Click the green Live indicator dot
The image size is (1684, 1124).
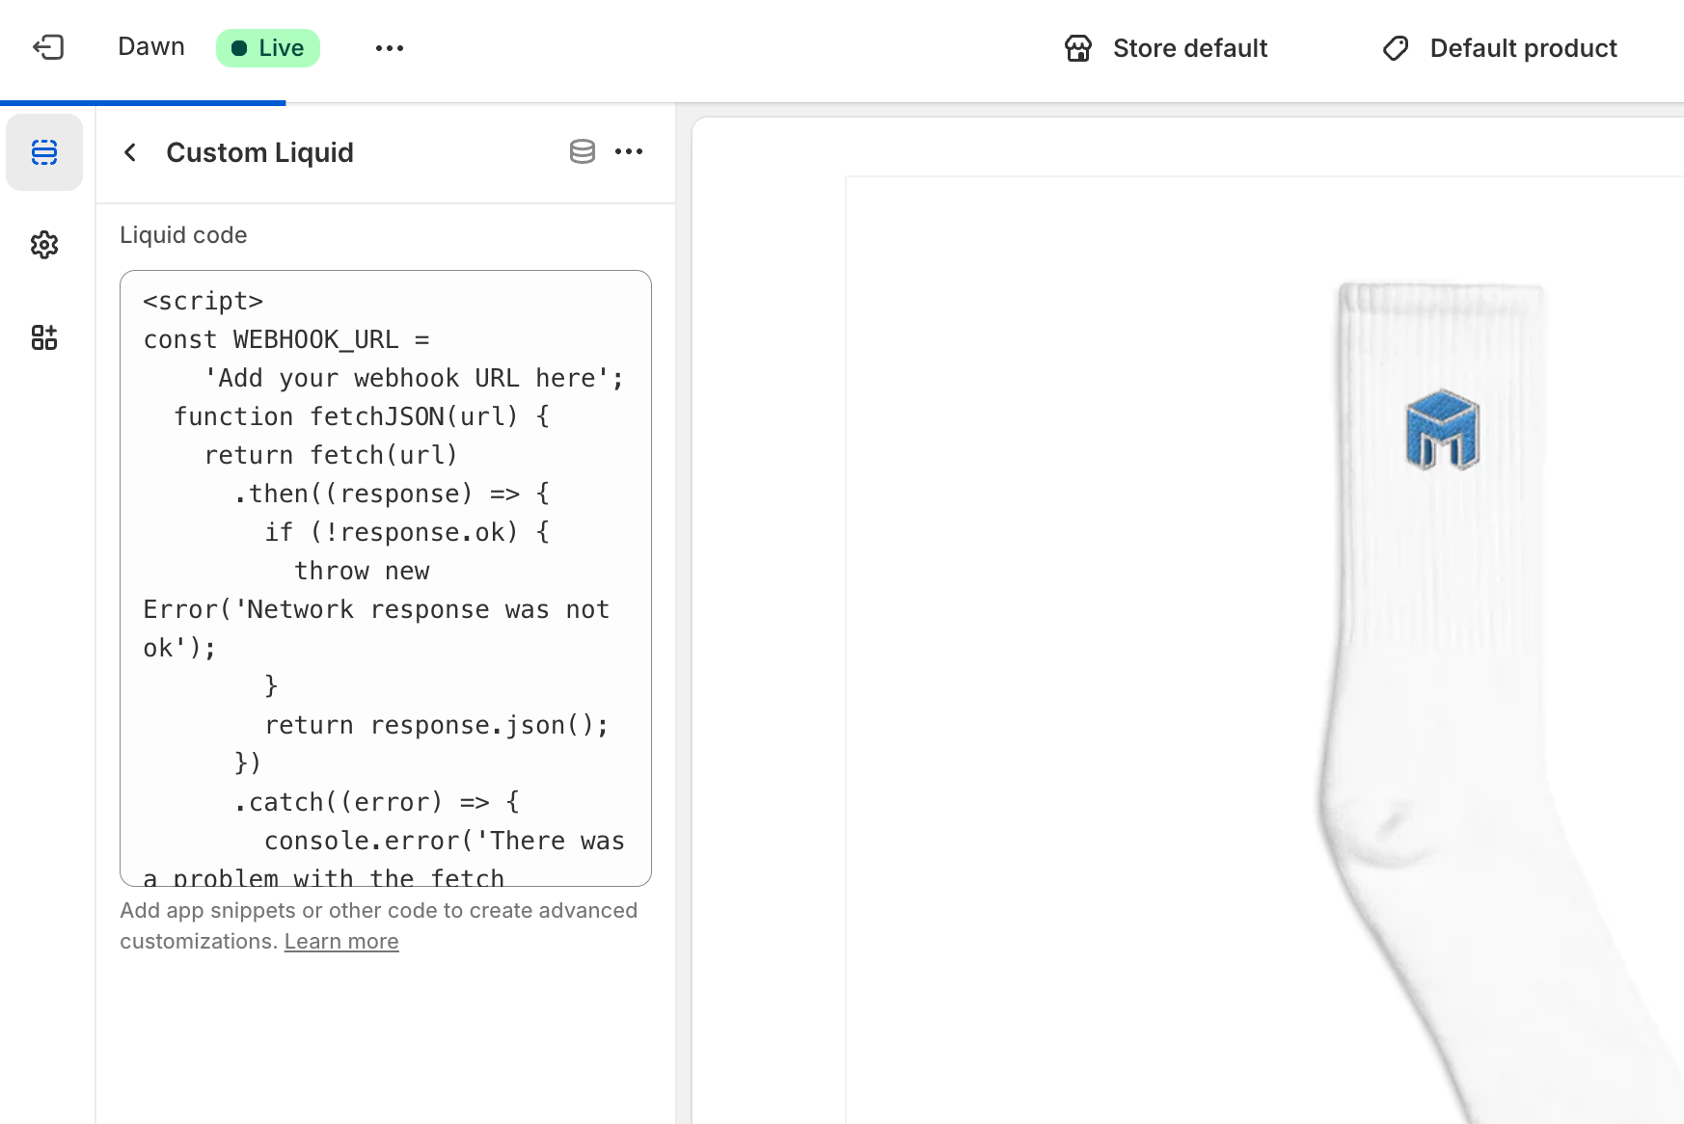238,46
